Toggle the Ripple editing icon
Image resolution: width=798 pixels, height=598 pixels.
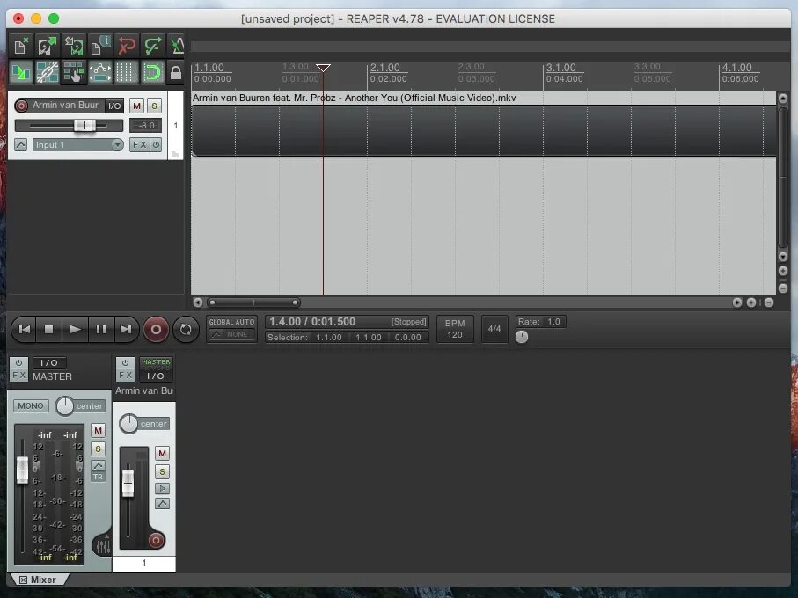tap(74, 72)
